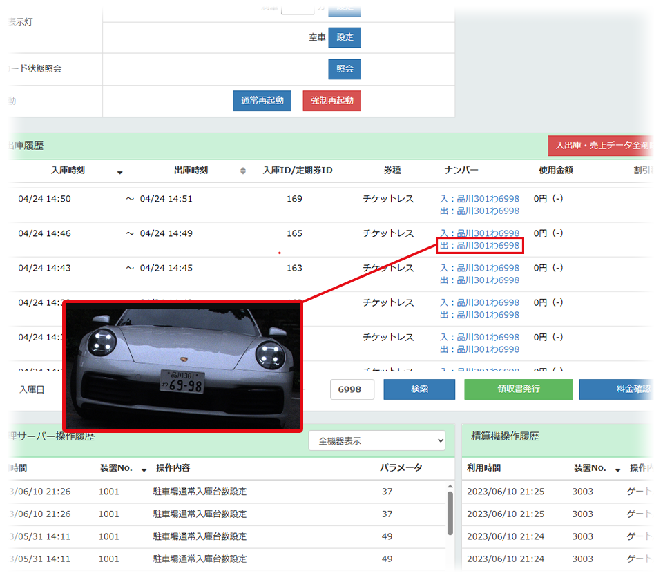This screenshot has height=582, width=663.
Task: Select チケットレス in row 165
Action: pyautogui.click(x=388, y=233)
